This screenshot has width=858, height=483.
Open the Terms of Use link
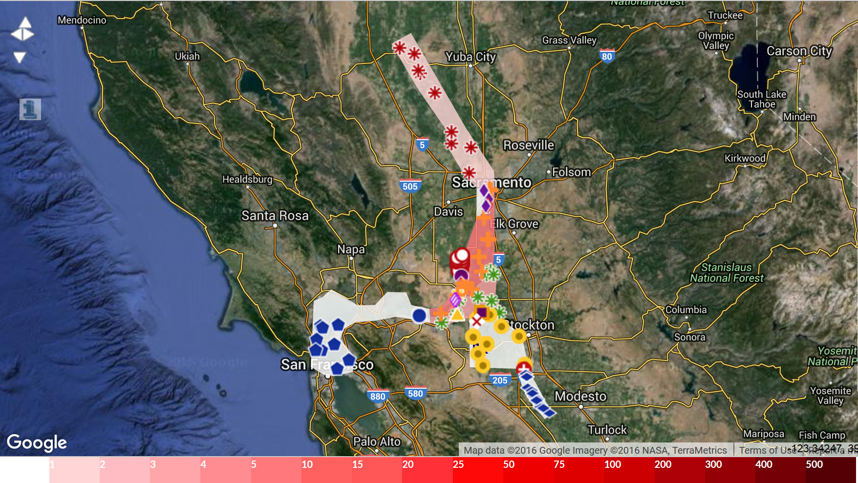point(767,450)
